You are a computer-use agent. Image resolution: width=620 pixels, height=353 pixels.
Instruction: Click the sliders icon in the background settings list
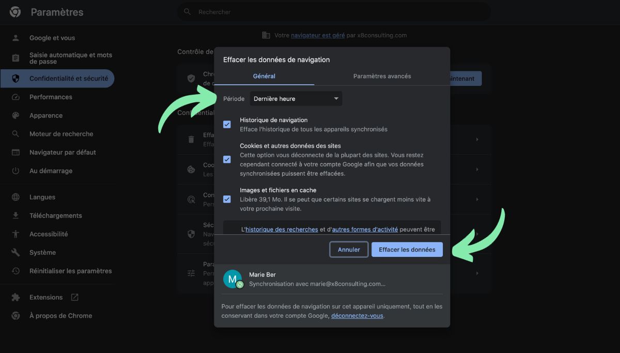click(x=191, y=273)
